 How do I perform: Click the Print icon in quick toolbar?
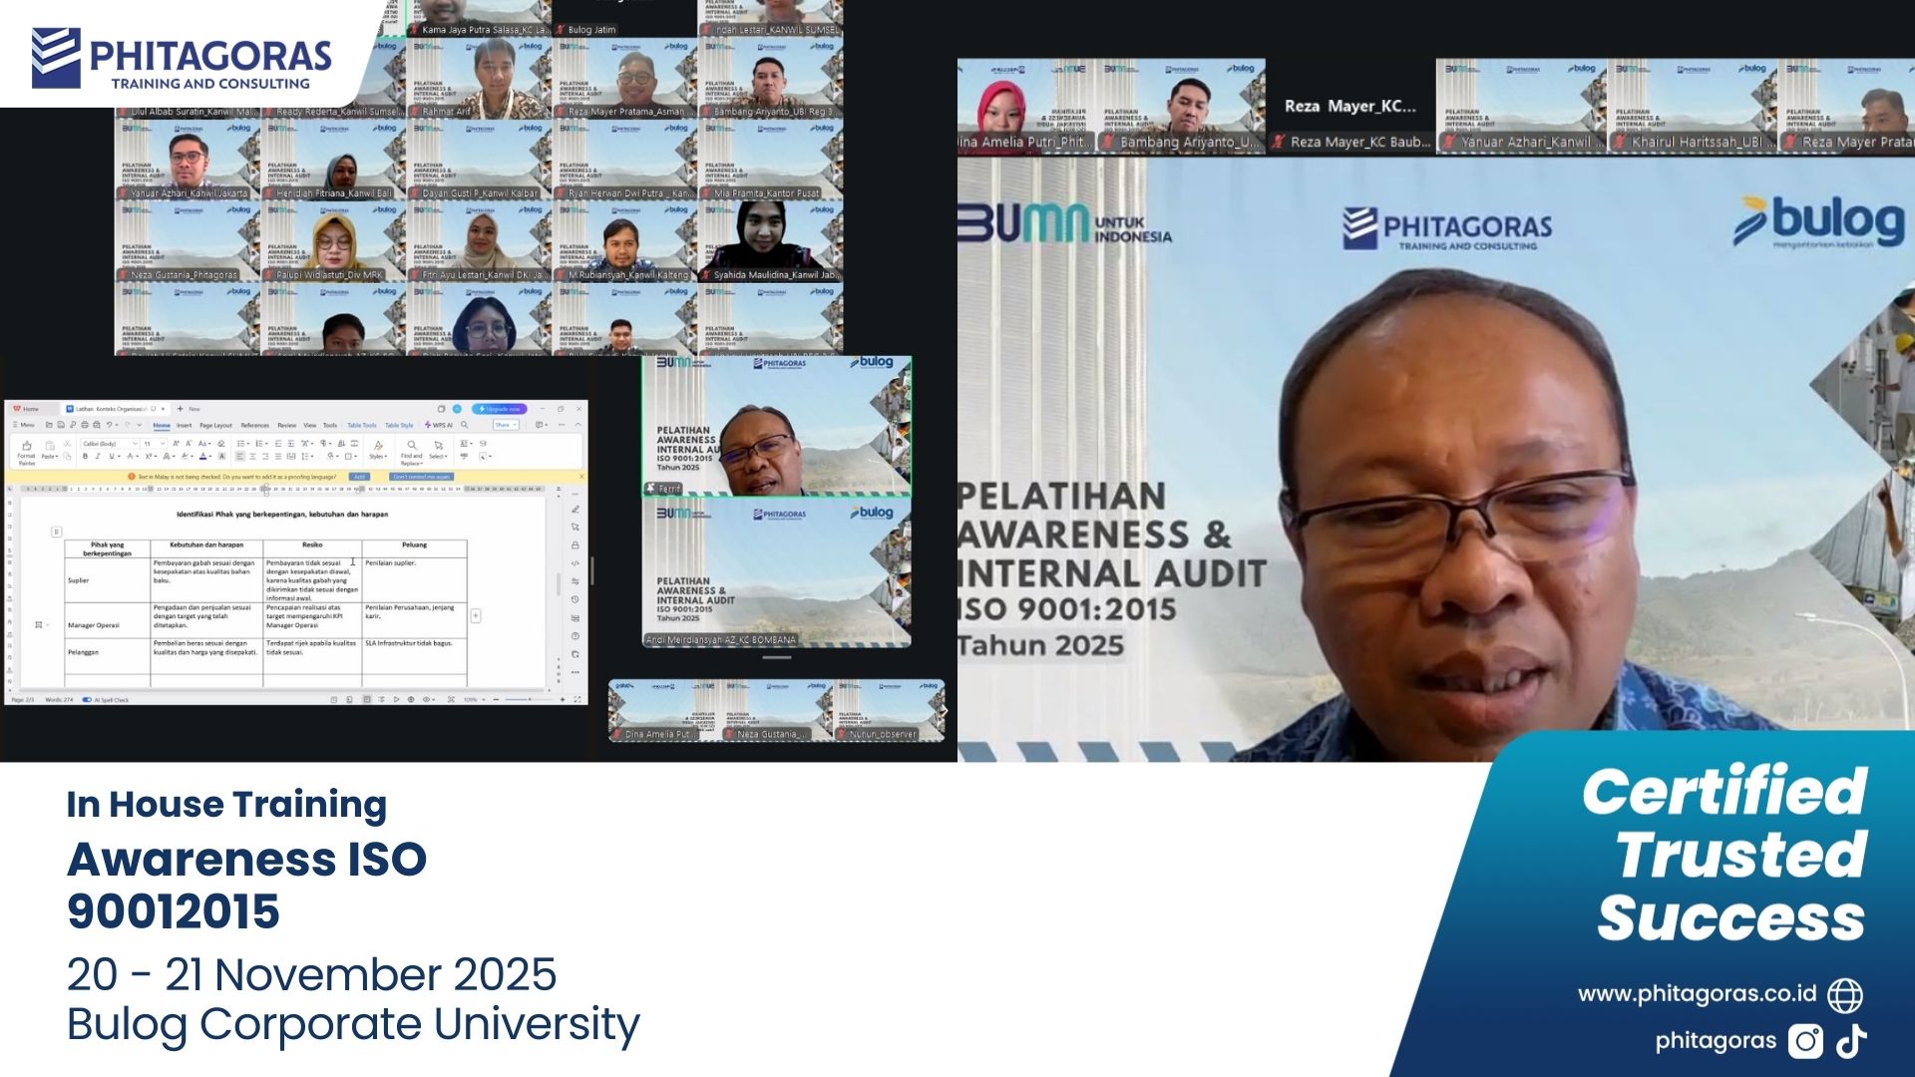(x=85, y=425)
